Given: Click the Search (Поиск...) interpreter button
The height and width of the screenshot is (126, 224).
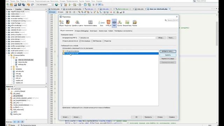Looking at the screenshot, I should click(171, 38).
